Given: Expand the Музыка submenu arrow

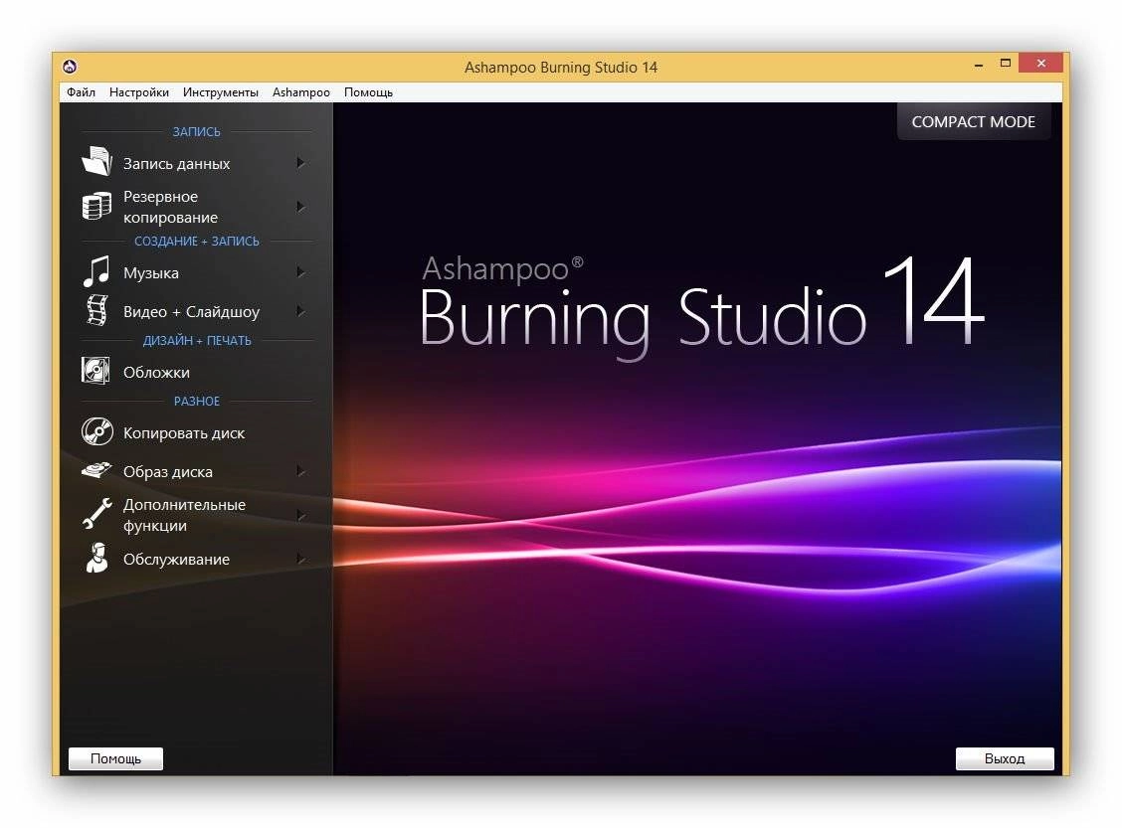Looking at the screenshot, I should click(x=300, y=272).
